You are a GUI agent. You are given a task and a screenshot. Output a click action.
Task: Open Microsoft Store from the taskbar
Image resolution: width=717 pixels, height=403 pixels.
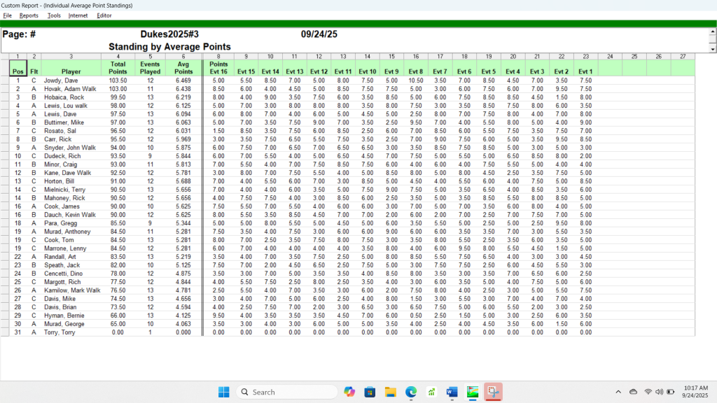(x=370, y=392)
